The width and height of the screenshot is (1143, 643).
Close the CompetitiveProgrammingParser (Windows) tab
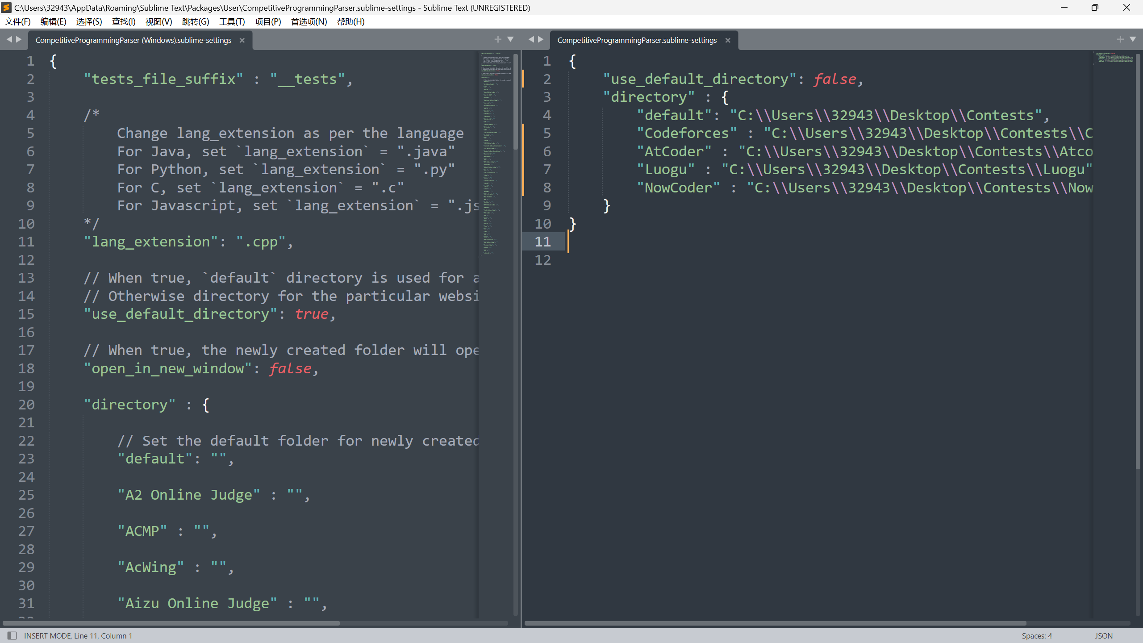242,40
